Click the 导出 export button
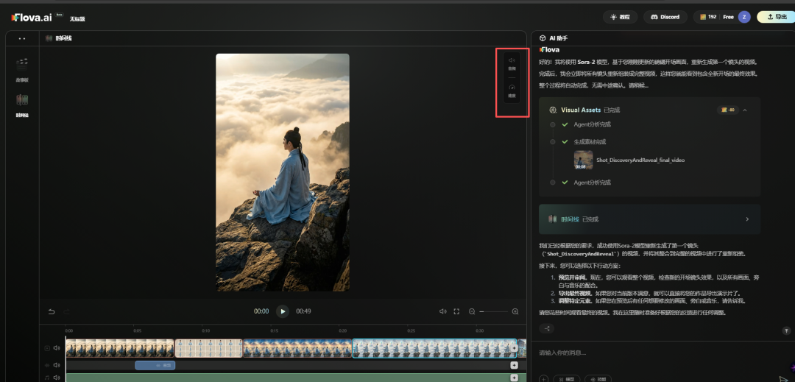 pyautogui.click(x=777, y=17)
